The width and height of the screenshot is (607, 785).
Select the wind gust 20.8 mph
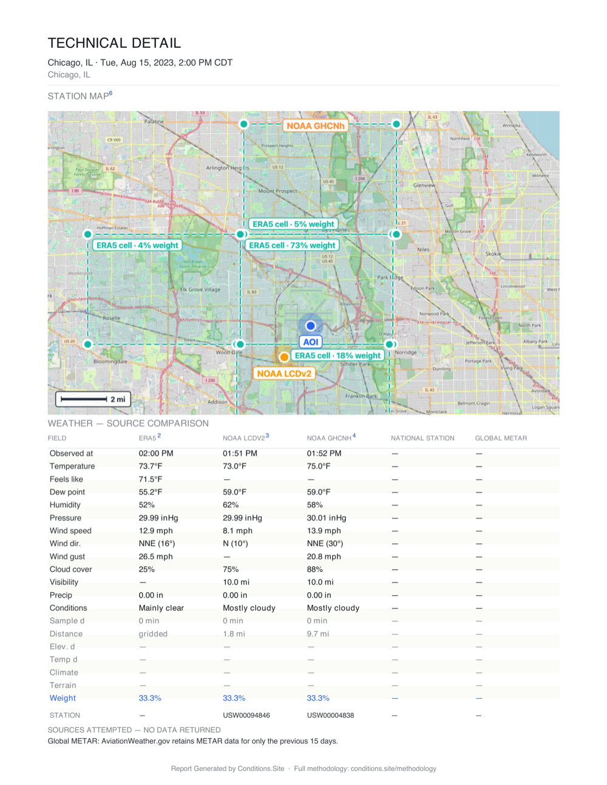tap(324, 556)
